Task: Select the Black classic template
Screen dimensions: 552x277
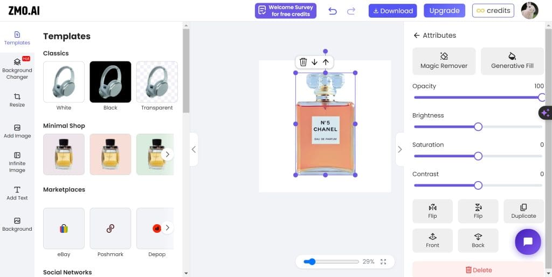Action: point(110,82)
